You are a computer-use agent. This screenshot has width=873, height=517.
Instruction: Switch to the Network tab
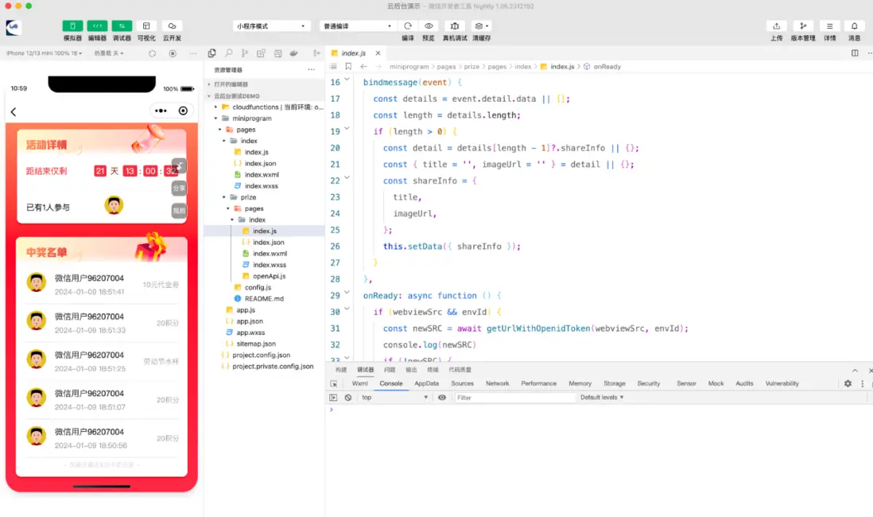(x=497, y=383)
